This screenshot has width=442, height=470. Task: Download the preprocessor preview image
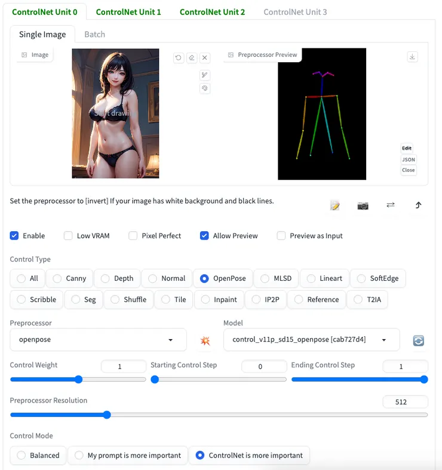pyautogui.click(x=412, y=57)
